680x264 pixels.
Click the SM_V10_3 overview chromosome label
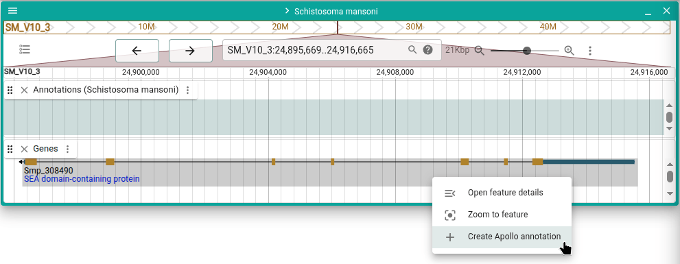[x=27, y=27]
